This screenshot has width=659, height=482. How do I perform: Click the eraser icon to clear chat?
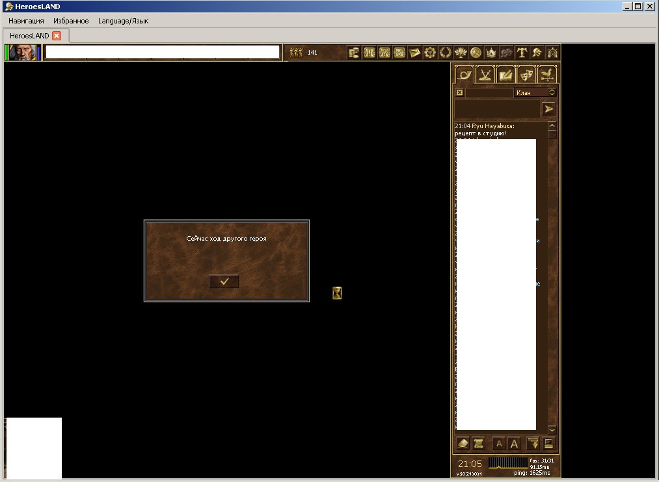463,444
